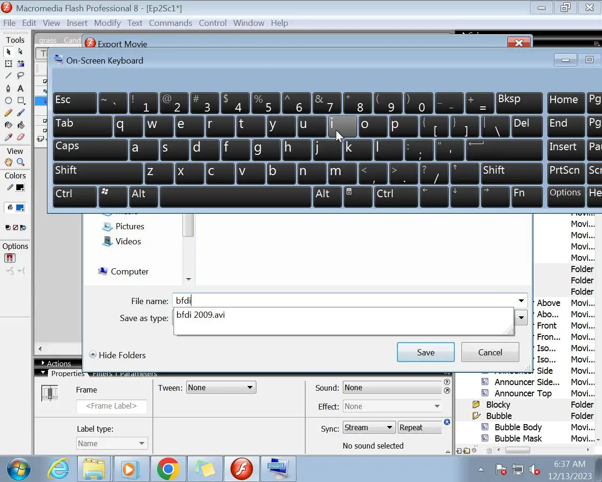Viewport: 602px width, 482px height.
Task: Select the Hand tool
Action: click(8, 162)
